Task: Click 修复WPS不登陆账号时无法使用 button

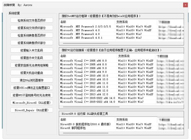Action: pyautogui.click(x=32, y=95)
